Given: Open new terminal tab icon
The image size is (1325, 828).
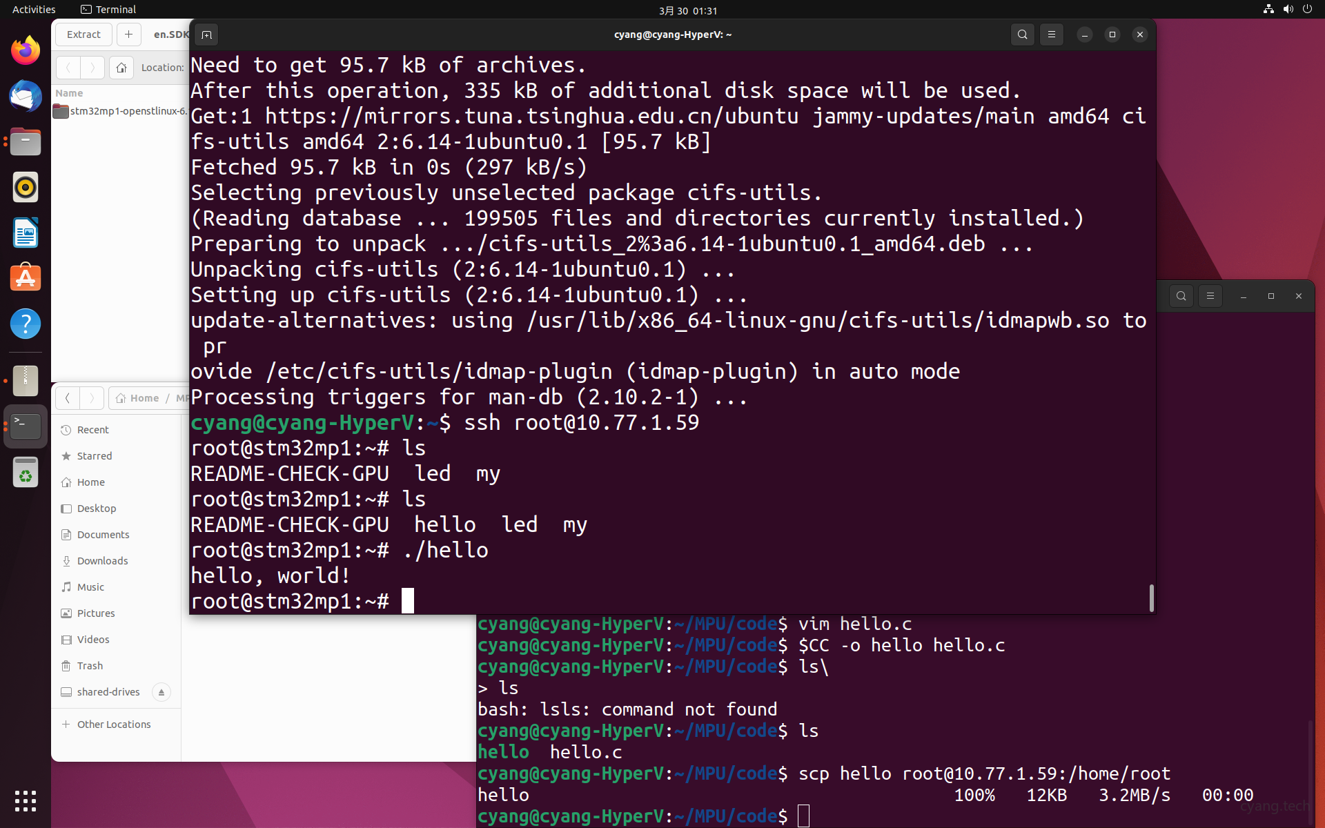Looking at the screenshot, I should coord(206,34).
